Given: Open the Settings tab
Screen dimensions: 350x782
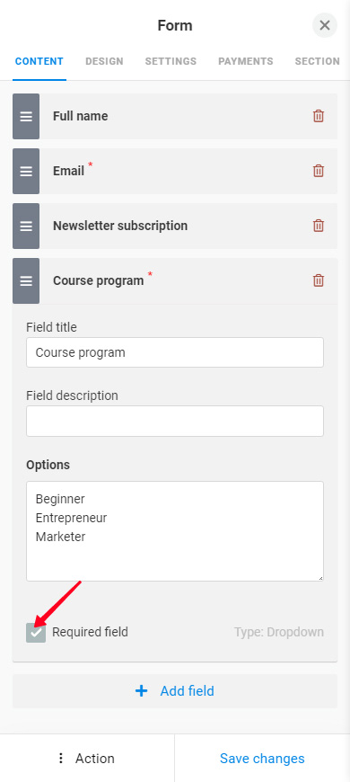Looking at the screenshot, I should [x=171, y=61].
